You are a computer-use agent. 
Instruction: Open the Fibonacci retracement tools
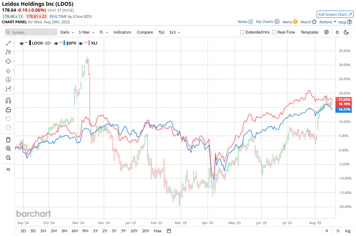[x=8, y=52]
